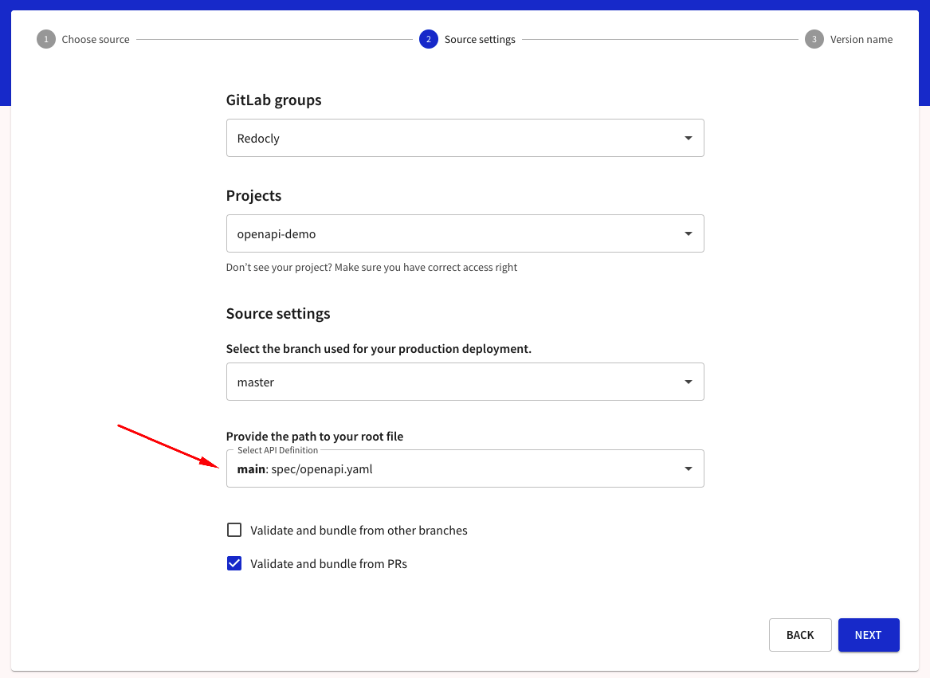Open the GitLab groups dropdown showing Redocly

point(465,138)
